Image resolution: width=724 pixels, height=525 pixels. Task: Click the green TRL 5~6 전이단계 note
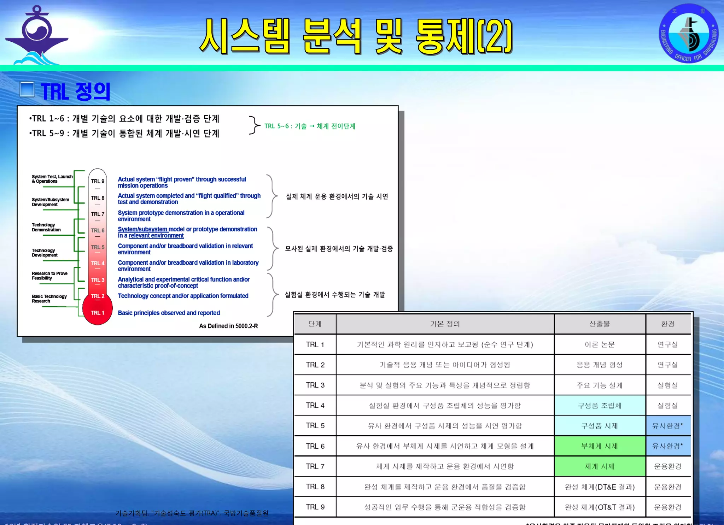pyautogui.click(x=310, y=126)
